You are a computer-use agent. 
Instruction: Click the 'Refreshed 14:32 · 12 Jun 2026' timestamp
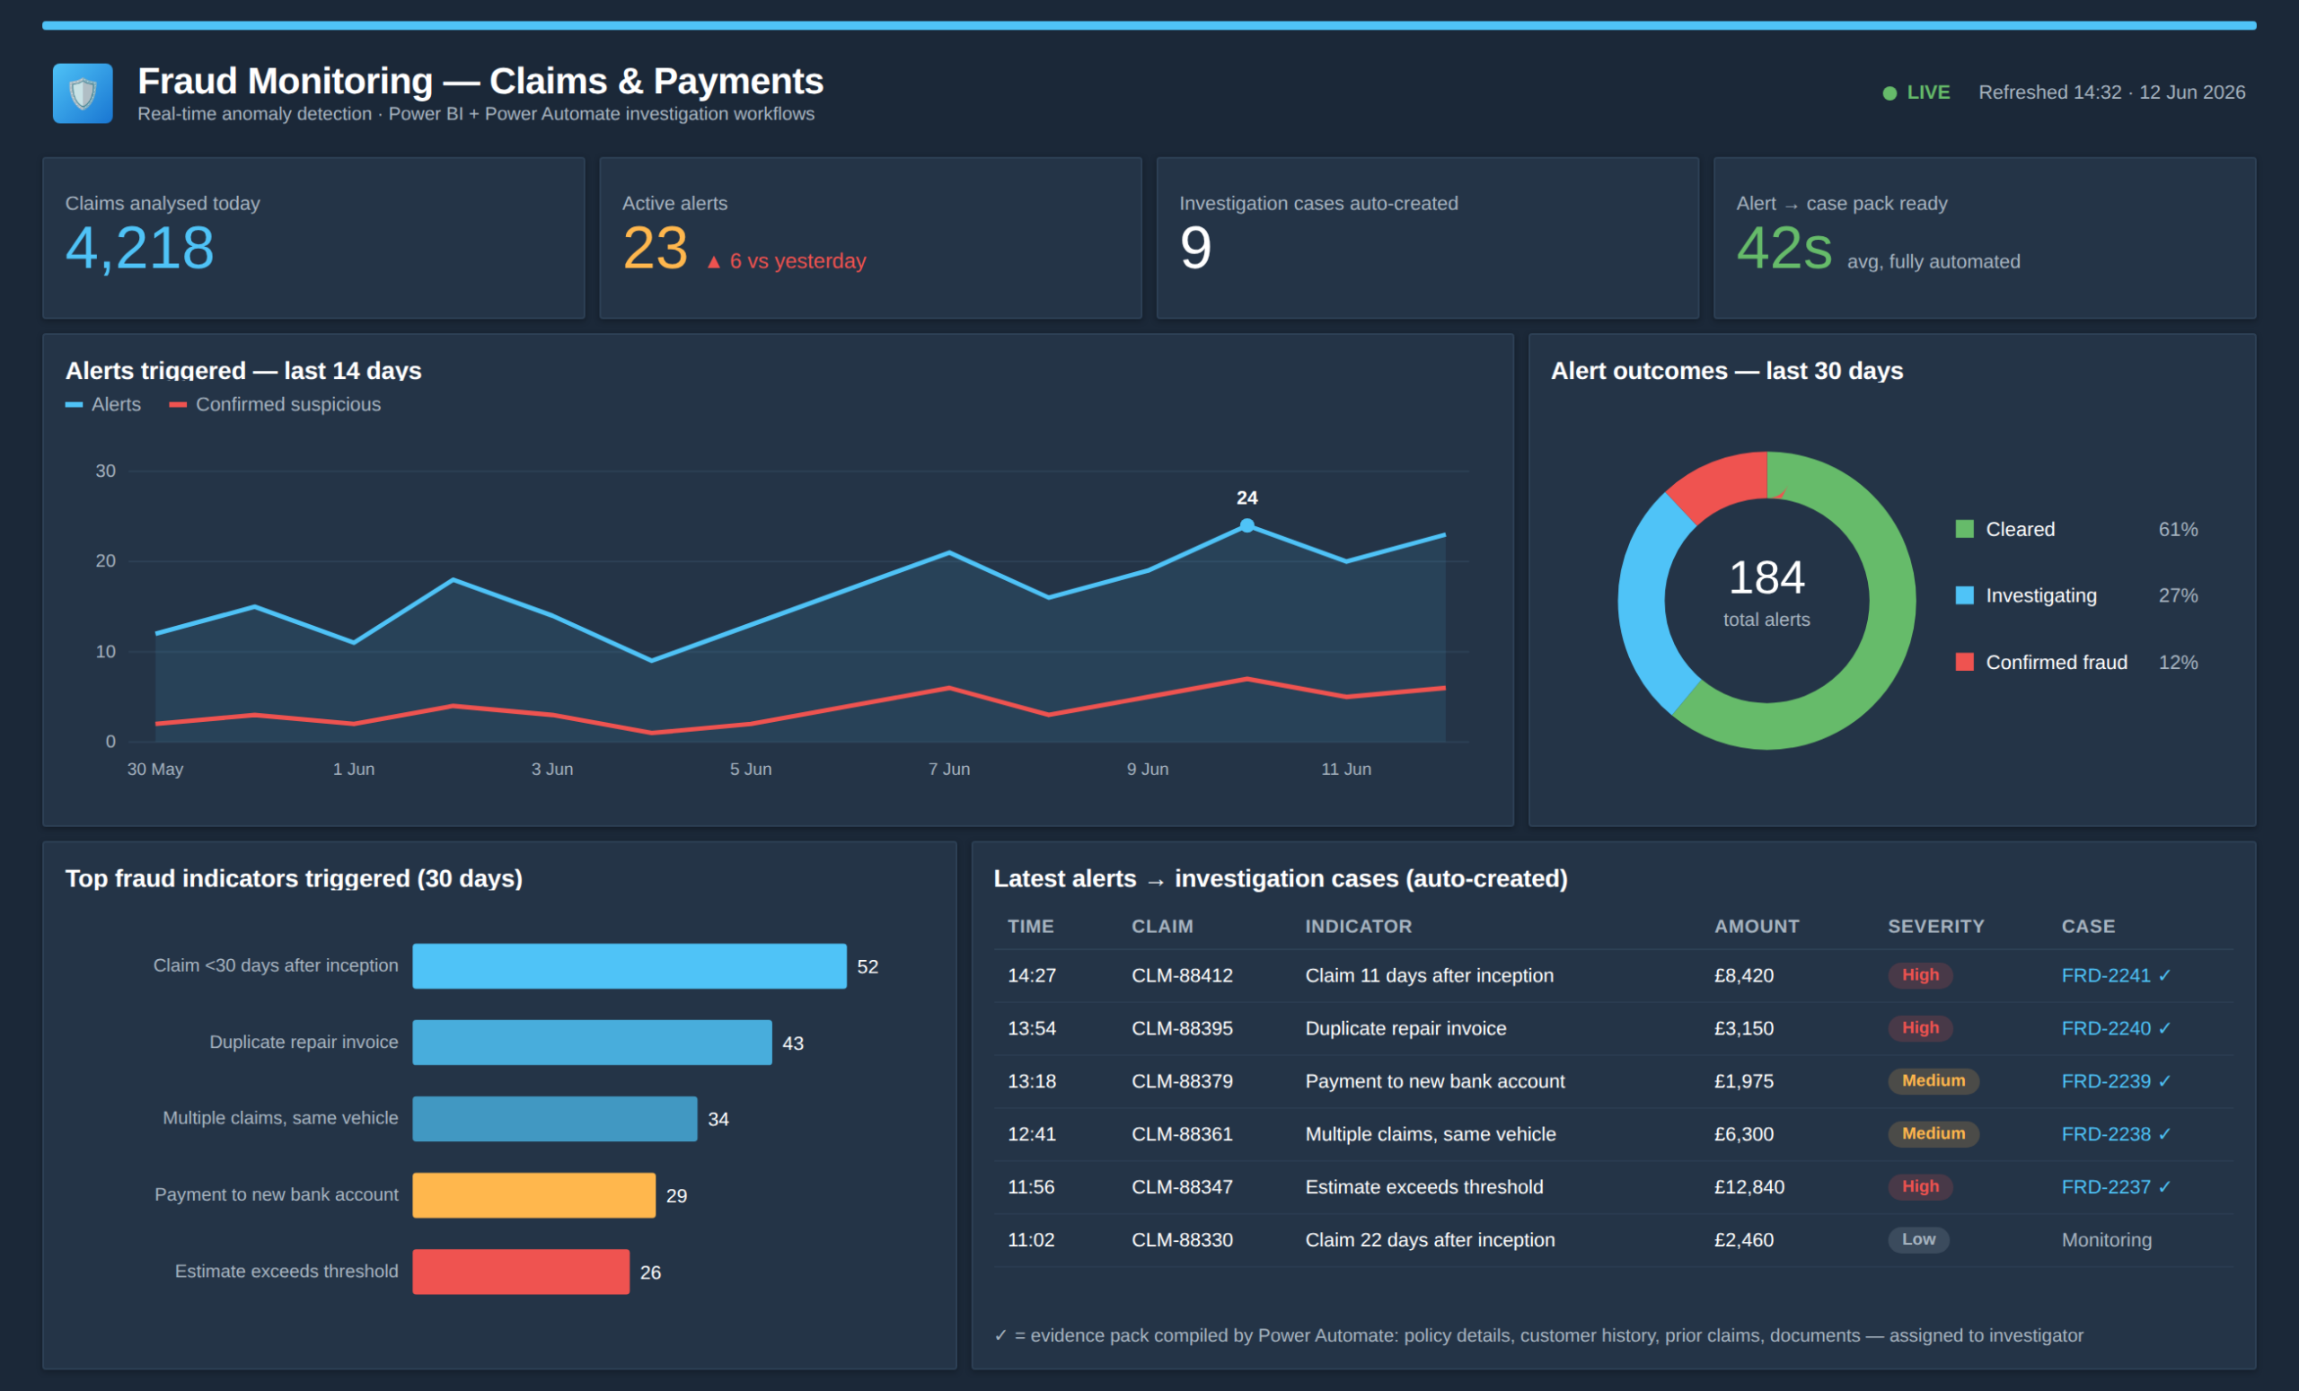point(2111,92)
